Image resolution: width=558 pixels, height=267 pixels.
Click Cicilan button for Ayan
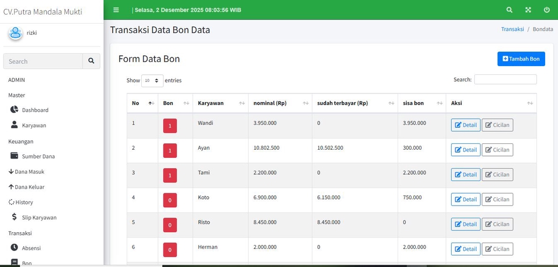coord(497,150)
